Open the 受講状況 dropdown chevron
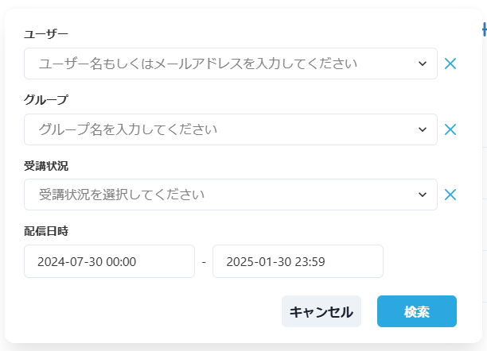Image resolution: width=487 pixels, height=351 pixels. [x=422, y=195]
